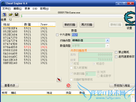Select result row 0A166A0C
136x102 pixels.
29,57
